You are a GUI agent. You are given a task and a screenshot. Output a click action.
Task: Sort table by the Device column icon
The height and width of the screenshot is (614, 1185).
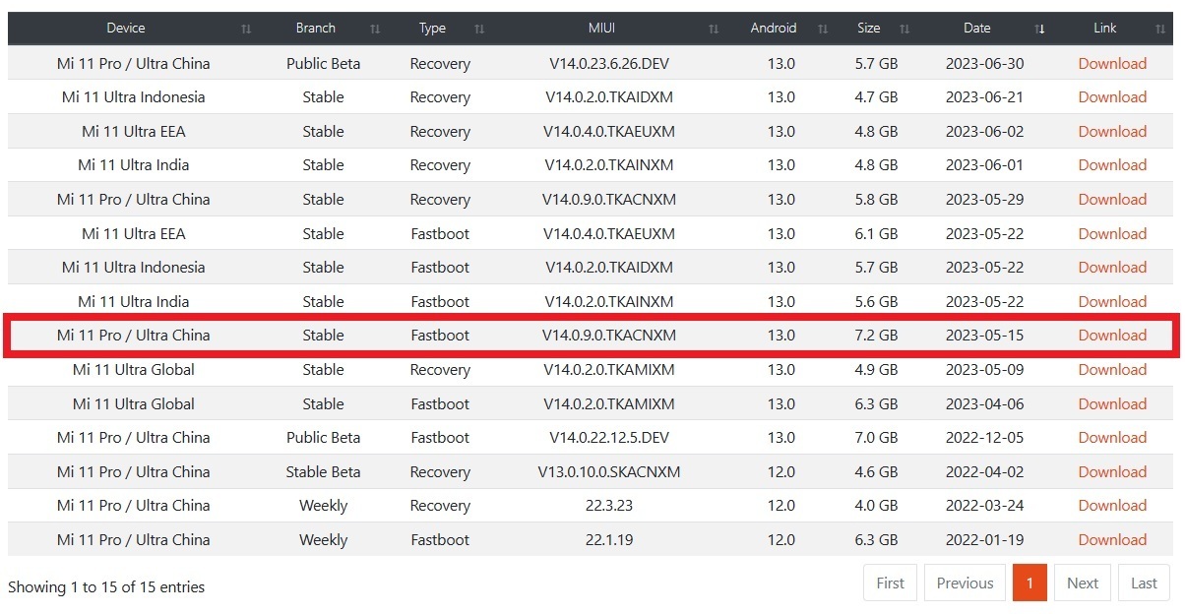coord(246,29)
